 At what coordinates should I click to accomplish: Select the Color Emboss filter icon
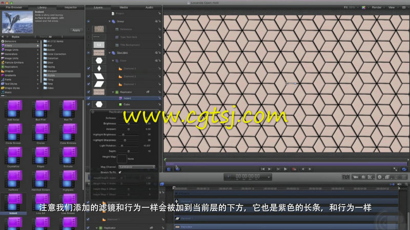coord(68,132)
